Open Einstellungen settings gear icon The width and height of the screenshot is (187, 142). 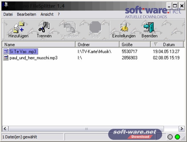coord(124,27)
